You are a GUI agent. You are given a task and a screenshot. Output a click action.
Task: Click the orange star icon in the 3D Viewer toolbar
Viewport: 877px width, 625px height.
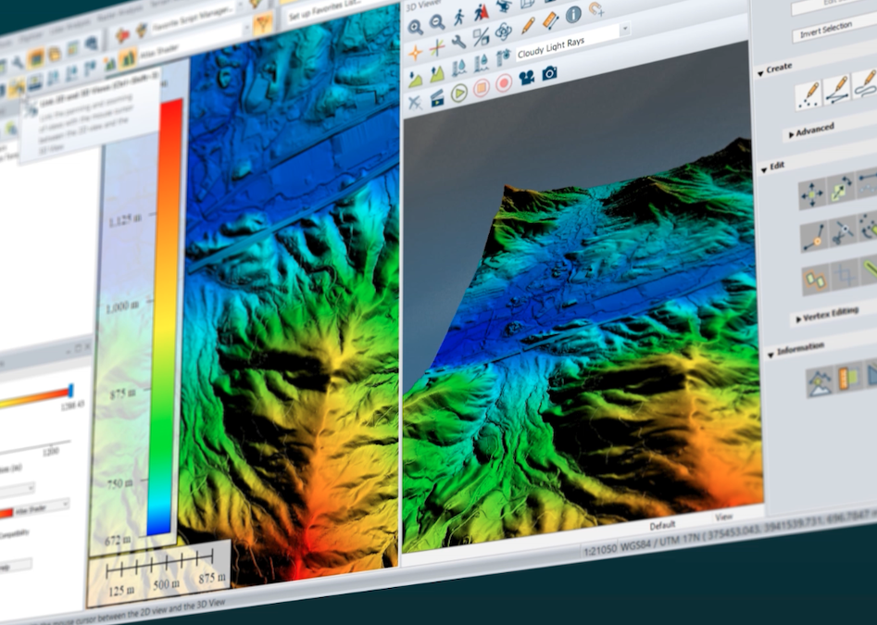[x=416, y=53]
